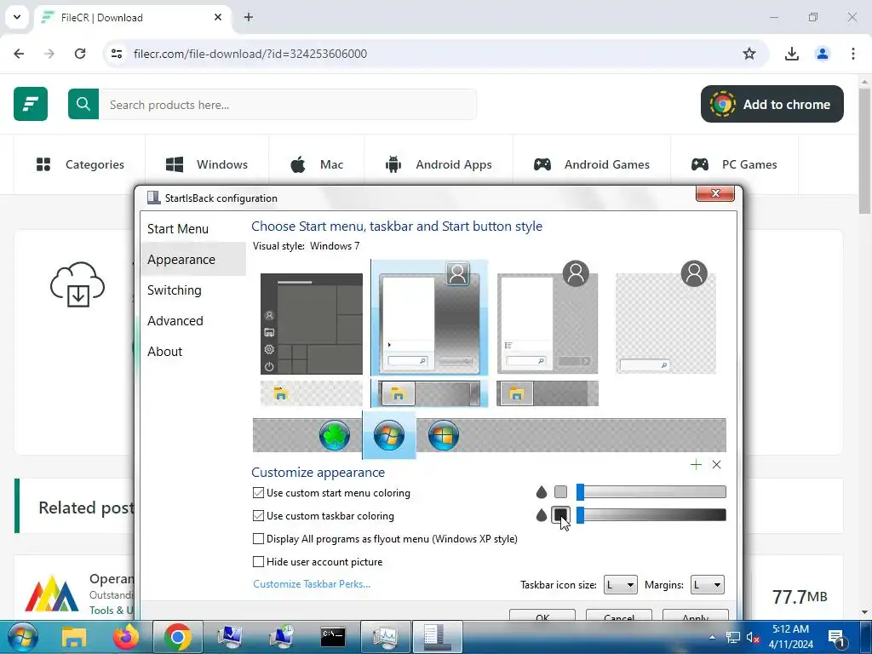Remove Start button image with X icon
This screenshot has width=872, height=654.
(716, 464)
